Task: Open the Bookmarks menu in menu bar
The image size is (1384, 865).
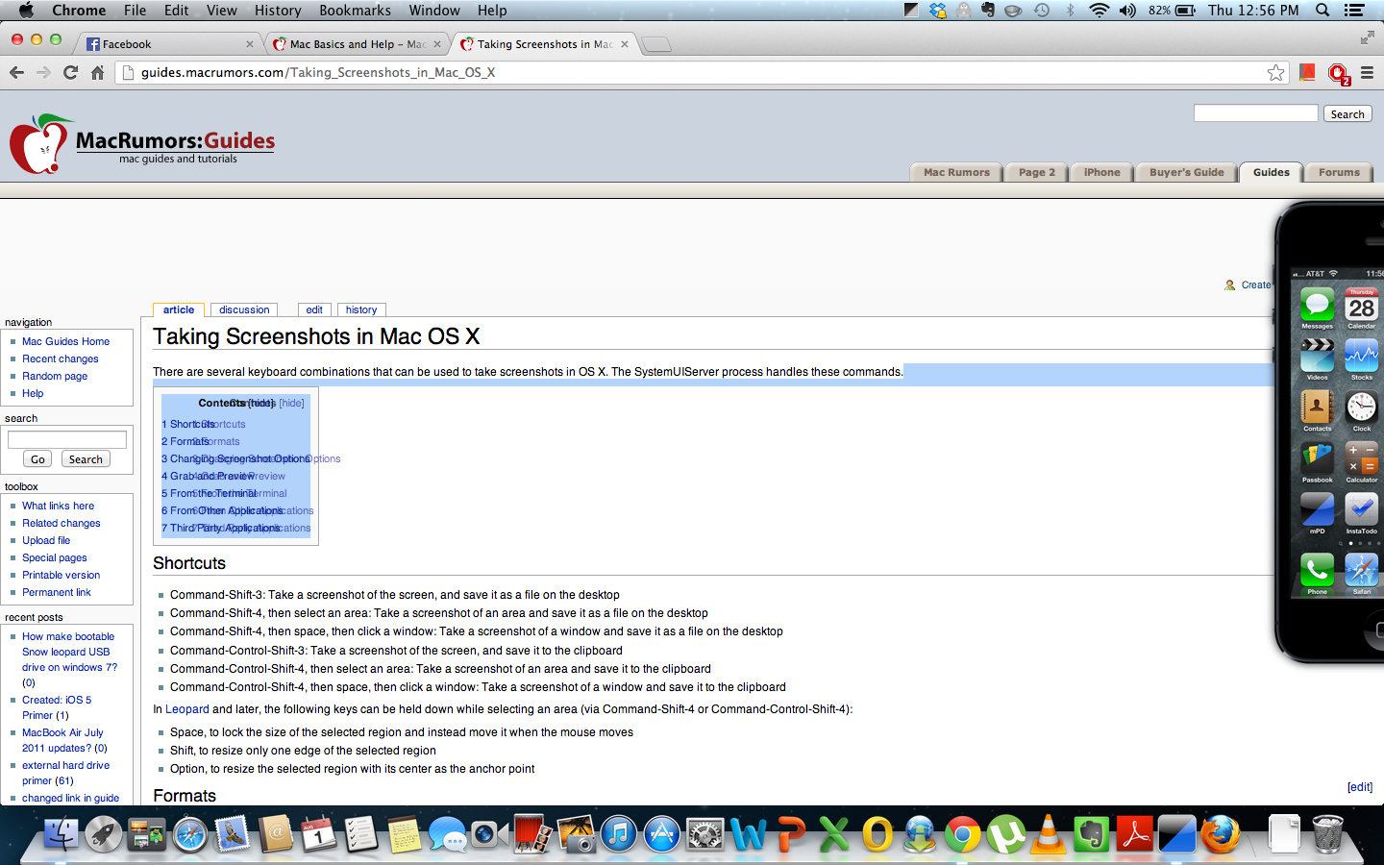Action: (355, 10)
